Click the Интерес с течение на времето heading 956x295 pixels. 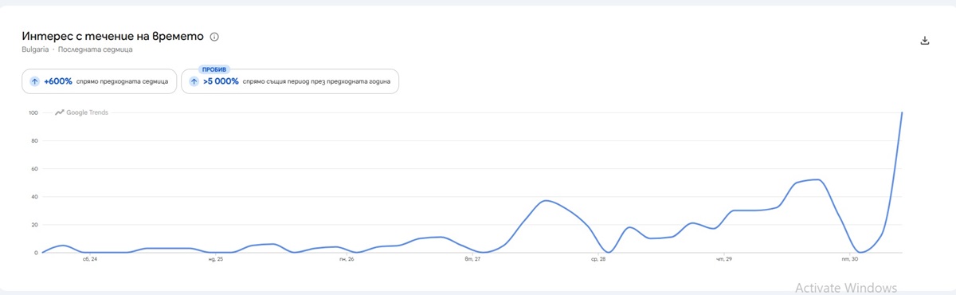click(x=112, y=37)
